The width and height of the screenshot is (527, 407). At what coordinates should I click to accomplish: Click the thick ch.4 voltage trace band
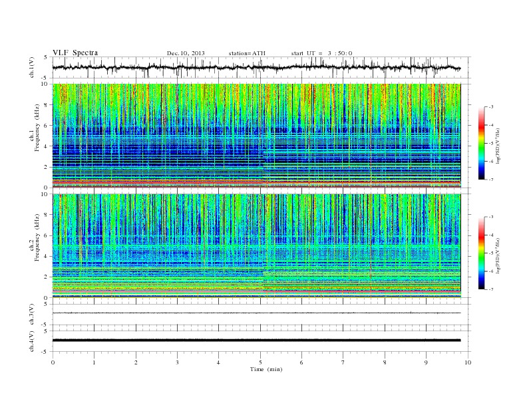(x=256, y=340)
